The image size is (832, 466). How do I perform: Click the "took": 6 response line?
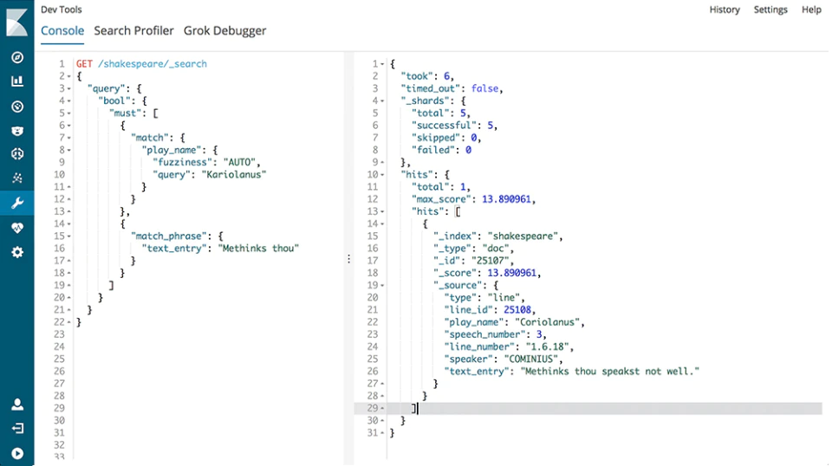pyautogui.click(x=427, y=76)
